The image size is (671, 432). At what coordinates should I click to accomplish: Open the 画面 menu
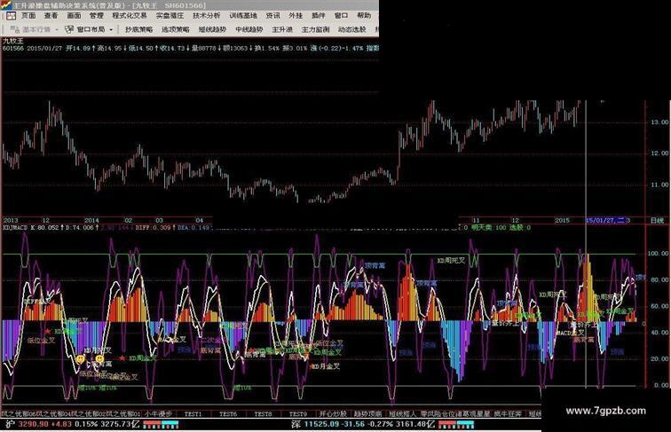click(x=74, y=16)
